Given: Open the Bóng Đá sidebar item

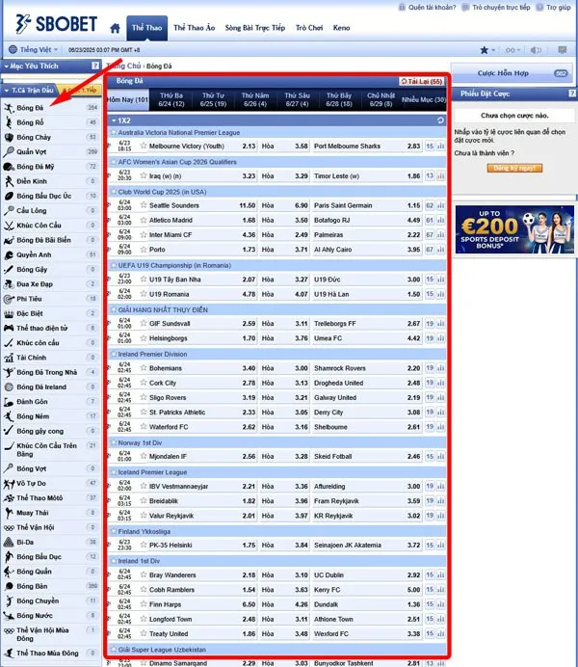Looking at the screenshot, I should [x=51, y=108].
